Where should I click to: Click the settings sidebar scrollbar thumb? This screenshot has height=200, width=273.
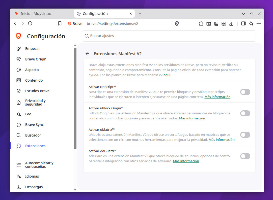(75, 98)
